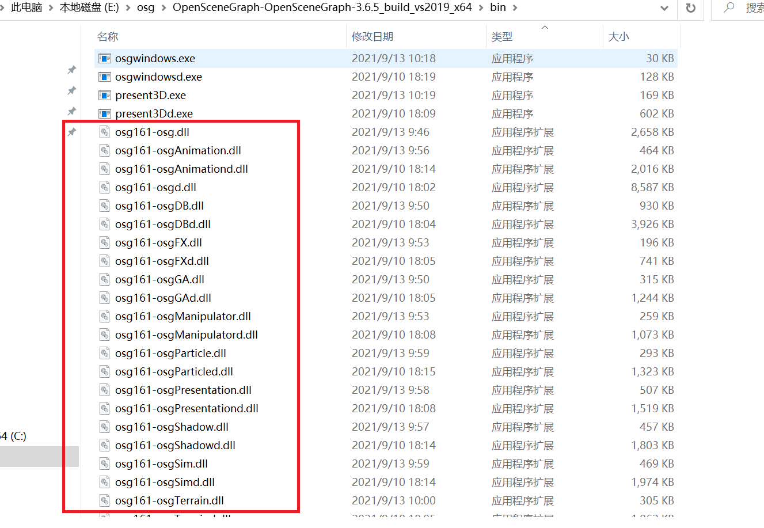This screenshot has width=764, height=528.
Task: Click the present3D.exe application icon
Action: (105, 95)
